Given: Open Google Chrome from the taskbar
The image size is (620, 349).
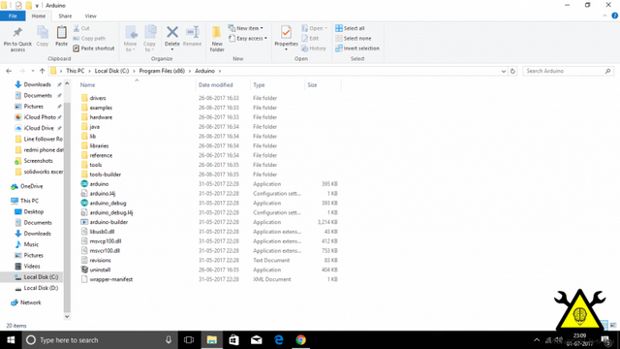Looking at the screenshot, I should 301,340.
